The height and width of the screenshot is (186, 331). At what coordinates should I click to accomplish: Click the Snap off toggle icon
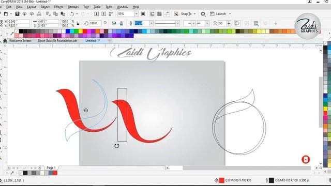coord(176,14)
